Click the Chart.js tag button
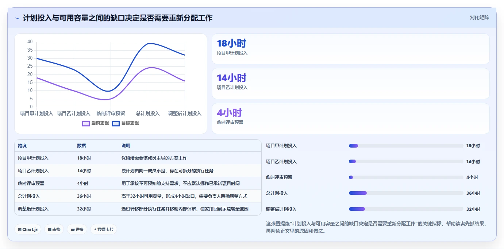The height and width of the screenshot is (249, 504). click(28, 229)
